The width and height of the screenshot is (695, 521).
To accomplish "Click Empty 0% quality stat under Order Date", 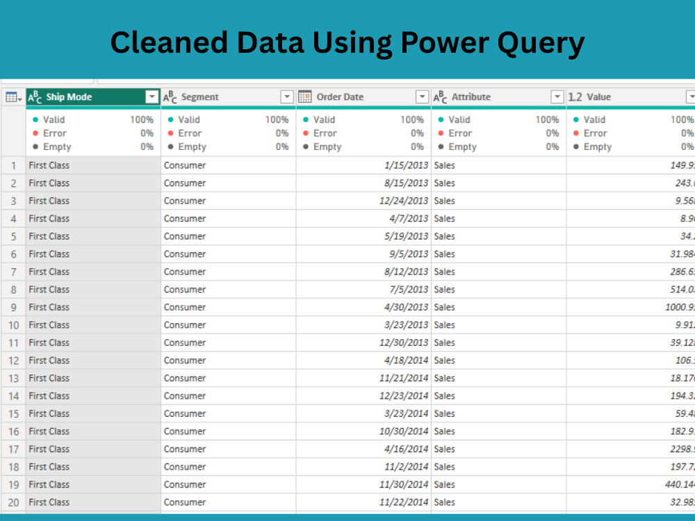I will (363, 147).
